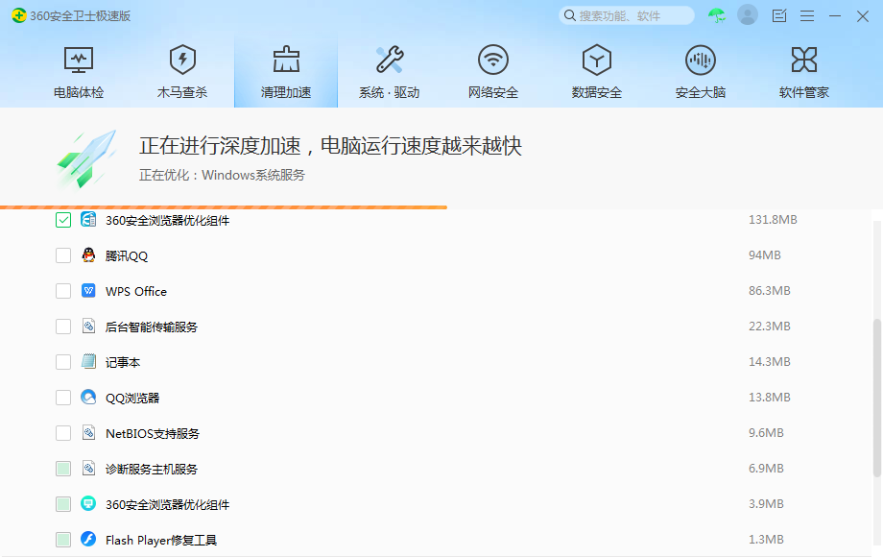Viewport: 883px width, 557px height.
Task: Click icon of 360安全浏览器优化组件 131.8MB row
Action: coord(88,220)
